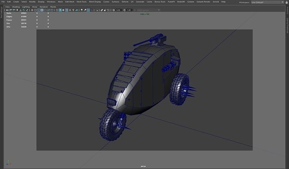Toggle Multisample Anti-aliasing

click(x=88, y=10)
